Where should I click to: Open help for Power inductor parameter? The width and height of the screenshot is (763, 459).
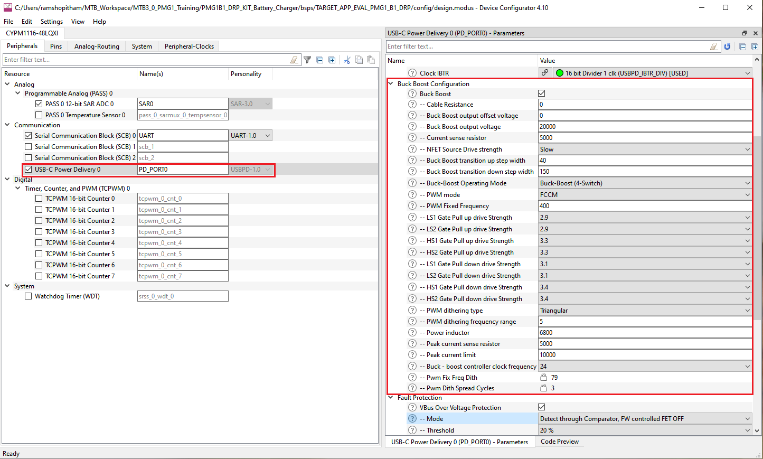point(412,333)
